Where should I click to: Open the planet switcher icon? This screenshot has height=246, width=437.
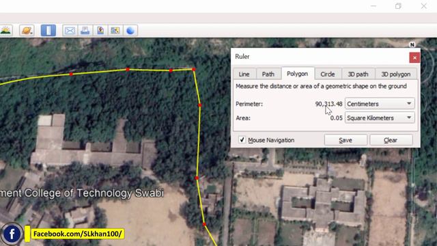pyautogui.click(x=27, y=30)
